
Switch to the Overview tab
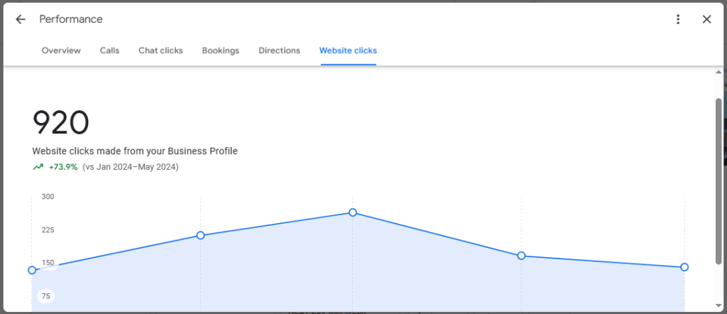point(61,50)
